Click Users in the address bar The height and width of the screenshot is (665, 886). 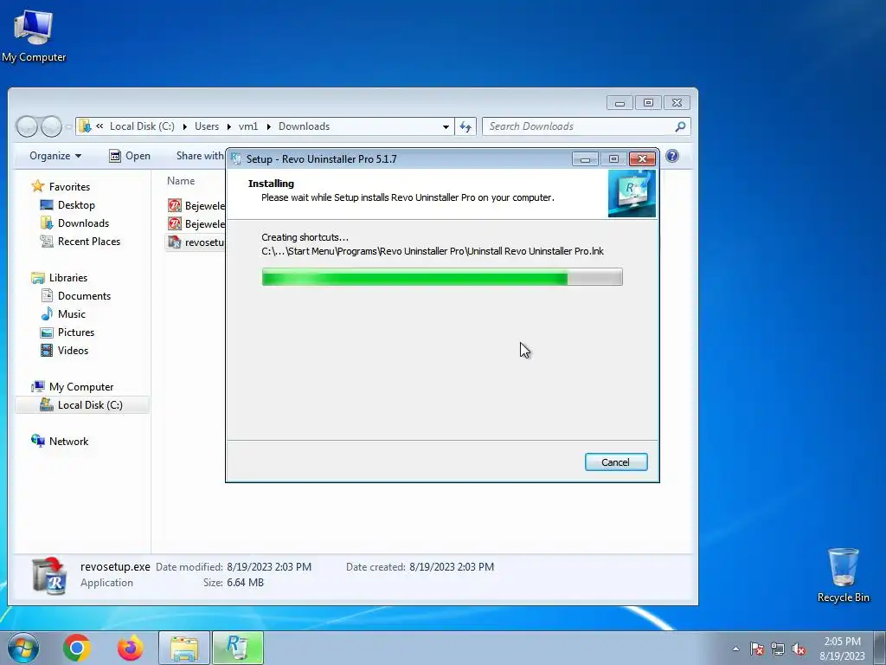pos(207,126)
